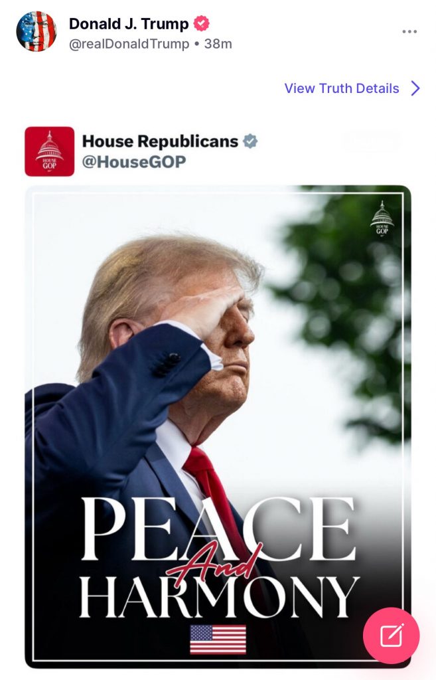The width and height of the screenshot is (436, 680).
Task: Click the @HouseGOP handle text
Action: [134, 162]
